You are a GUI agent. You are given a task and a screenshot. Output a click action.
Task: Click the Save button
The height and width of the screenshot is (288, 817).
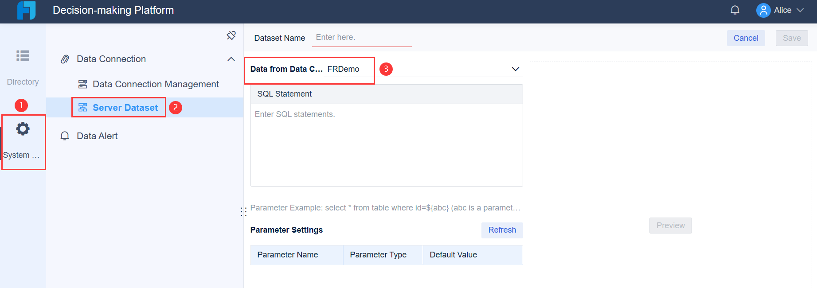tap(791, 38)
